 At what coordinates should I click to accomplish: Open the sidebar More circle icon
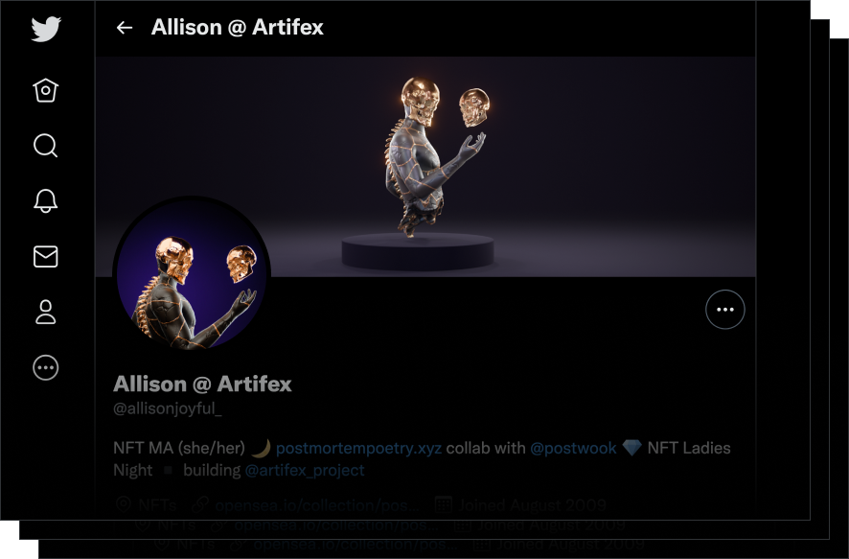point(45,368)
